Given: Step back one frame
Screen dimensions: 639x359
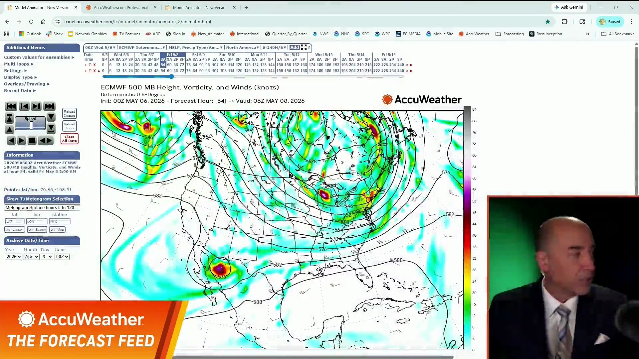Looking at the screenshot, I should point(24,106).
